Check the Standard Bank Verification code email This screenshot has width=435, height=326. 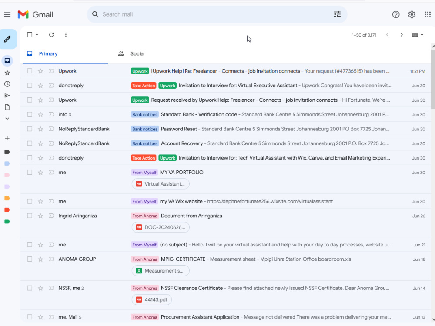coord(30,114)
